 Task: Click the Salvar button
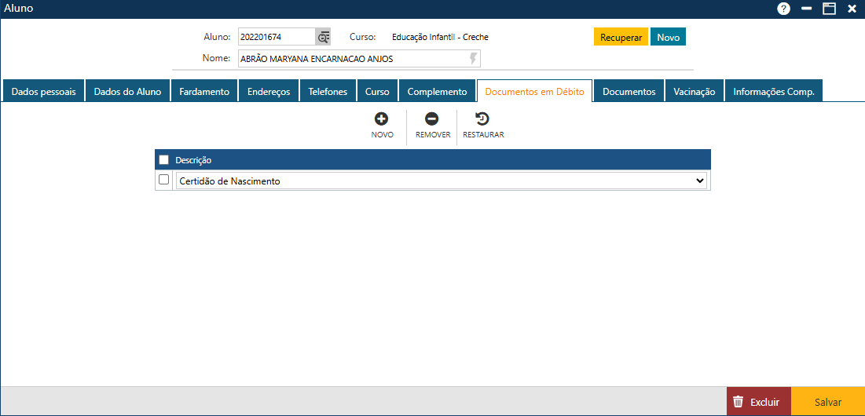coord(828,402)
